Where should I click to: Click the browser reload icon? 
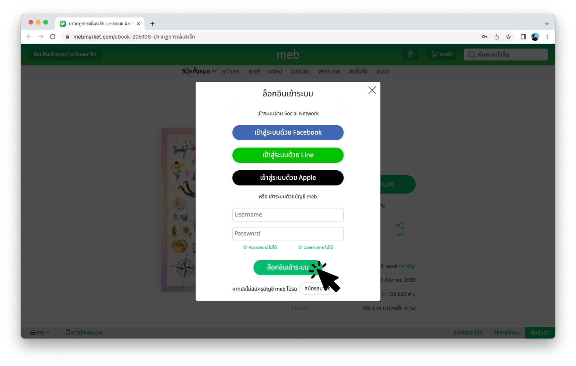click(53, 37)
